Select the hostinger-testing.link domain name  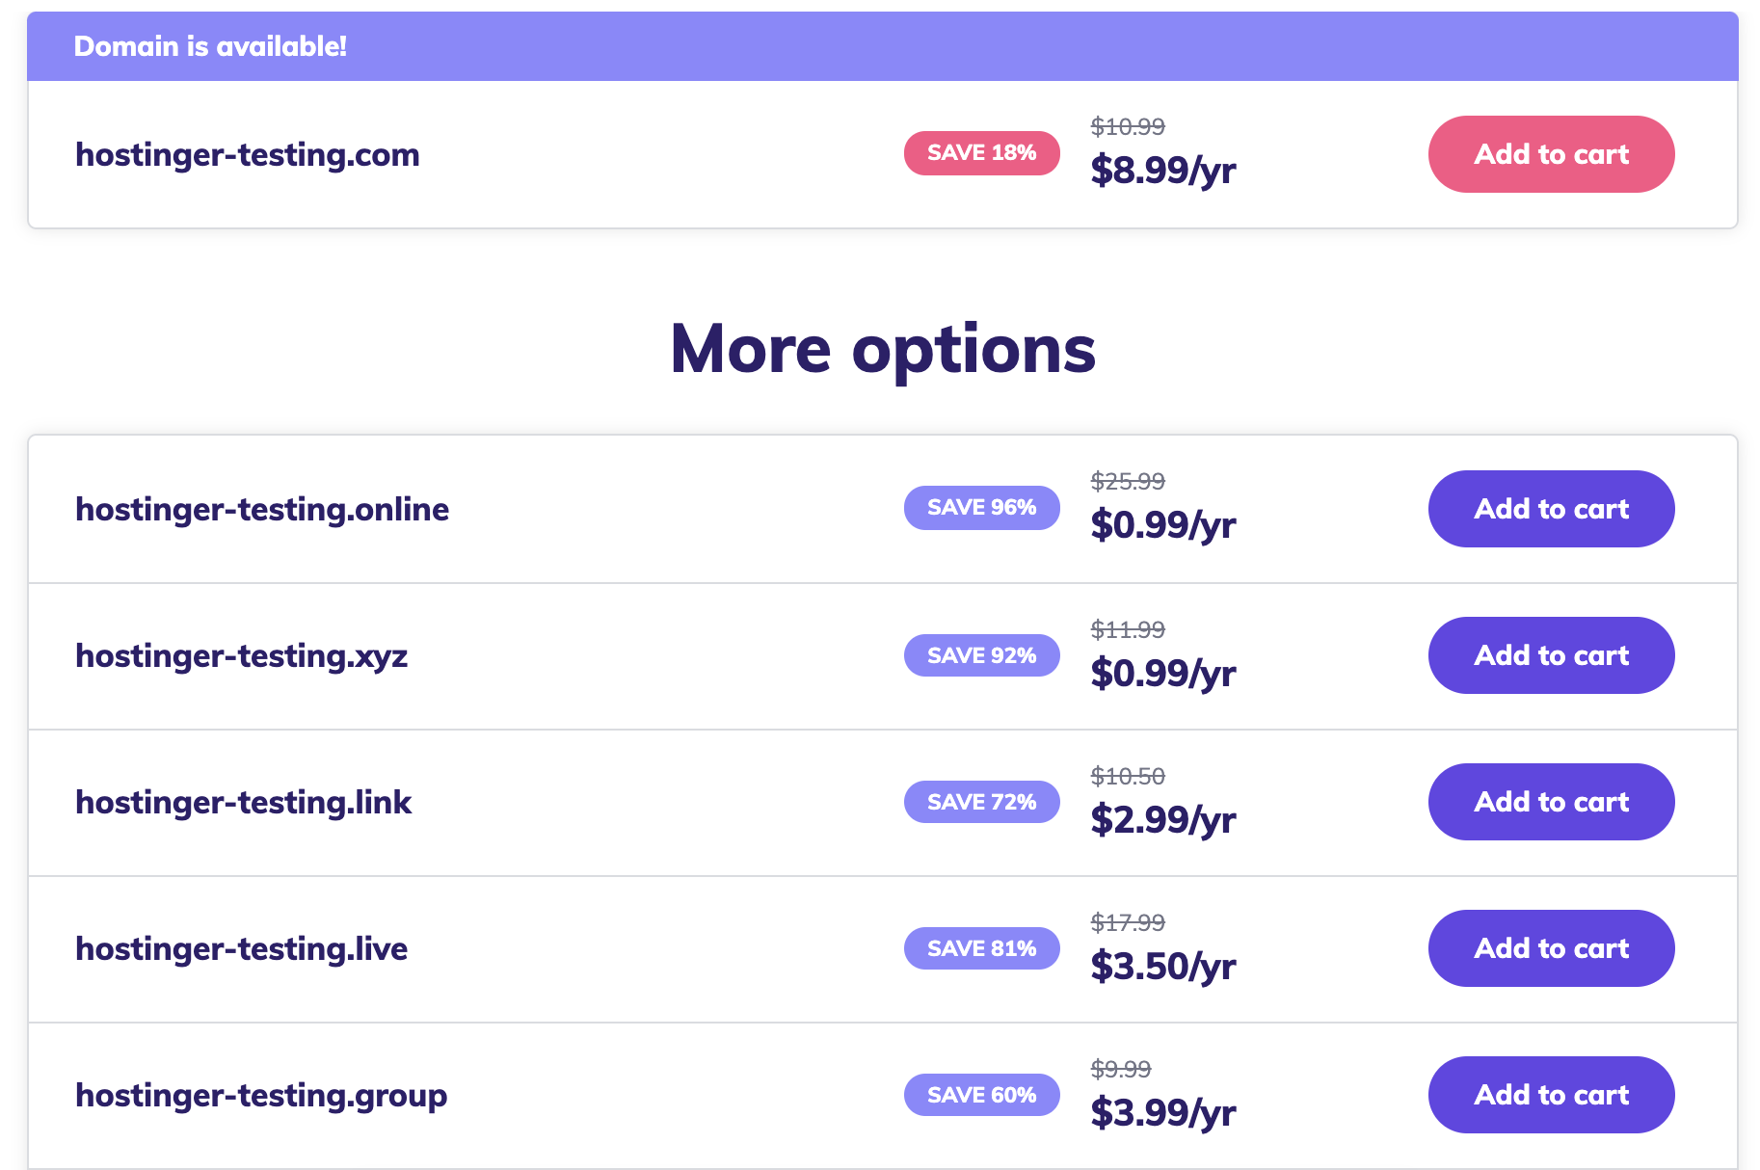click(244, 803)
